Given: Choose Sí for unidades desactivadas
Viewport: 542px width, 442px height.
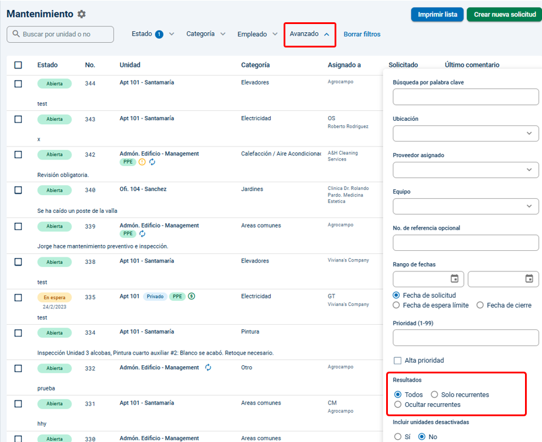Looking at the screenshot, I should pos(398,437).
